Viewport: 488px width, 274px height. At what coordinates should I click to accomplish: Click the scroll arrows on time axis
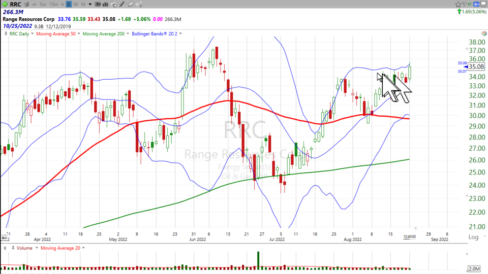coord(5,237)
